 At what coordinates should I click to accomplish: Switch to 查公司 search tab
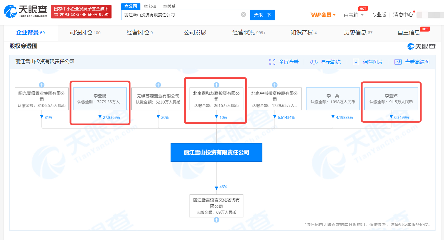(x=131, y=6)
